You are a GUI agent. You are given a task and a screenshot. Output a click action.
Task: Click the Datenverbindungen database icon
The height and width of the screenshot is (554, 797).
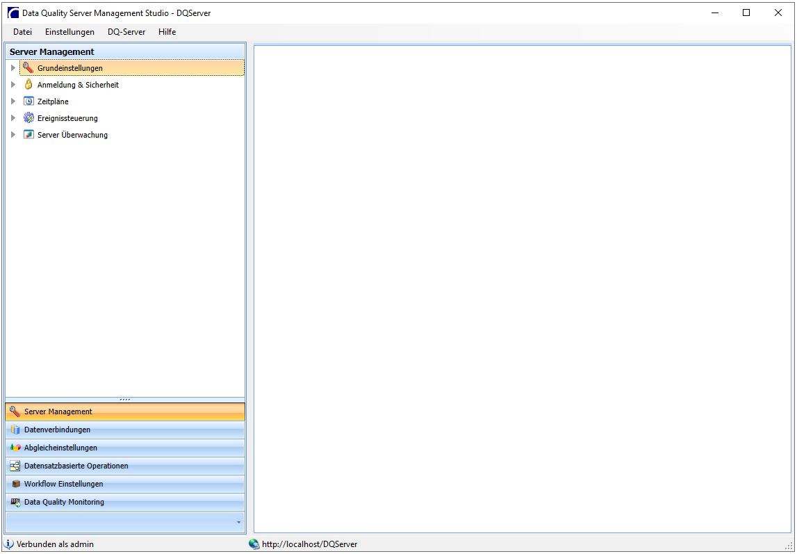pyautogui.click(x=15, y=430)
